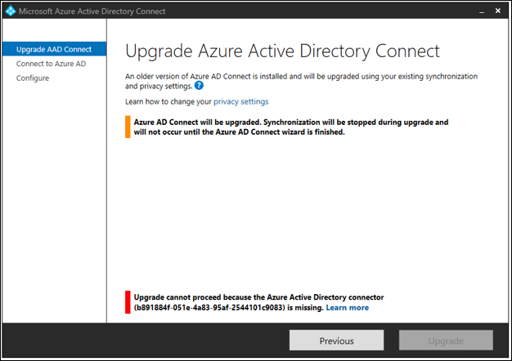Go to the Connect to Azure AD step
Image resolution: width=512 pixels, height=361 pixels.
click(50, 64)
